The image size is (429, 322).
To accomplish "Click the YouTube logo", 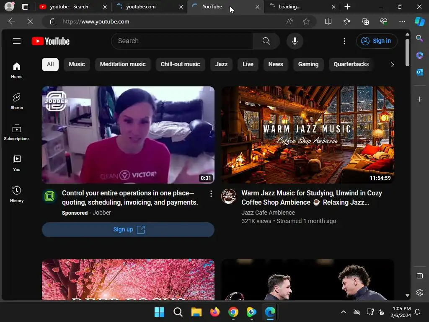I will click(x=51, y=41).
